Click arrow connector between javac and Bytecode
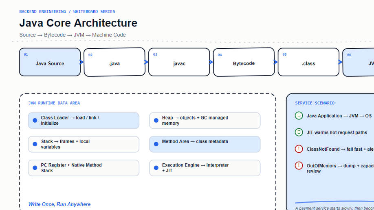The image size is (374, 210). tap(211, 62)
